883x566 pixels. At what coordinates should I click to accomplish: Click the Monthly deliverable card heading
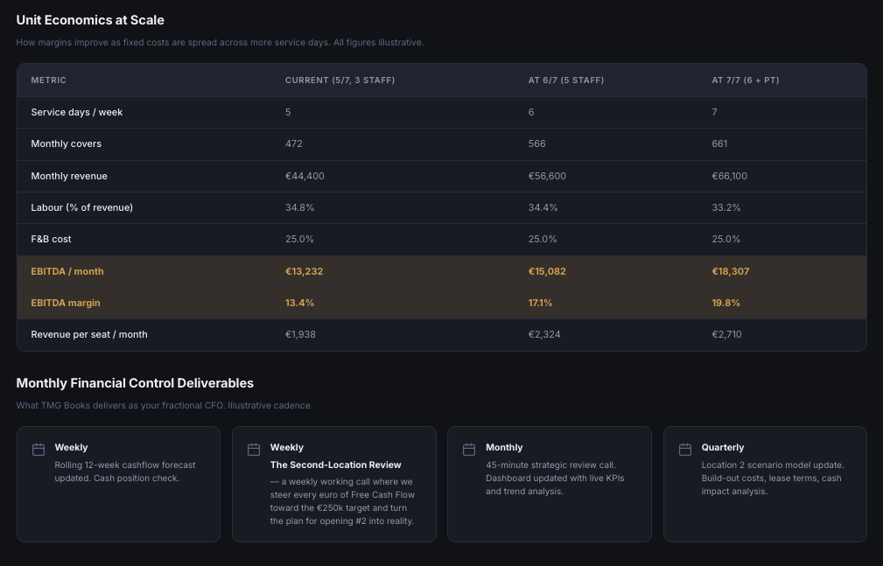point(504,447)
